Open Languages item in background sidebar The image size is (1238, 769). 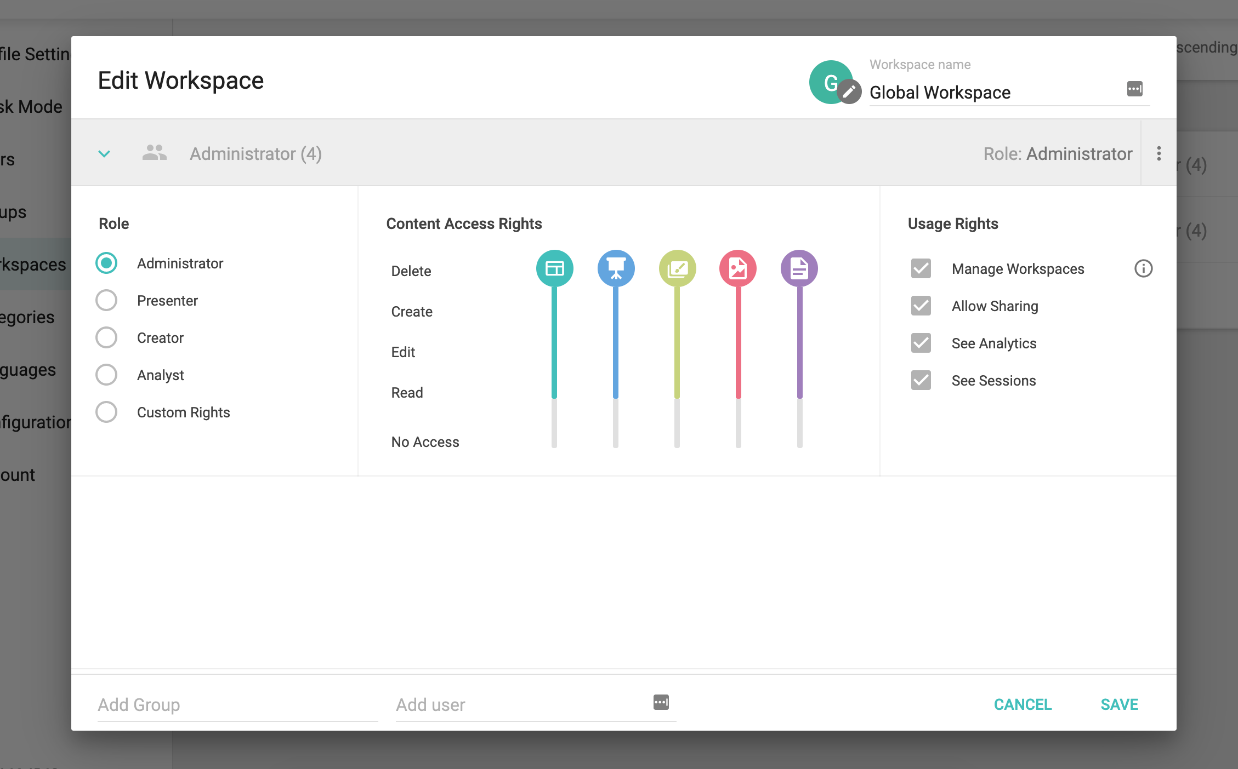click(35, 369)
